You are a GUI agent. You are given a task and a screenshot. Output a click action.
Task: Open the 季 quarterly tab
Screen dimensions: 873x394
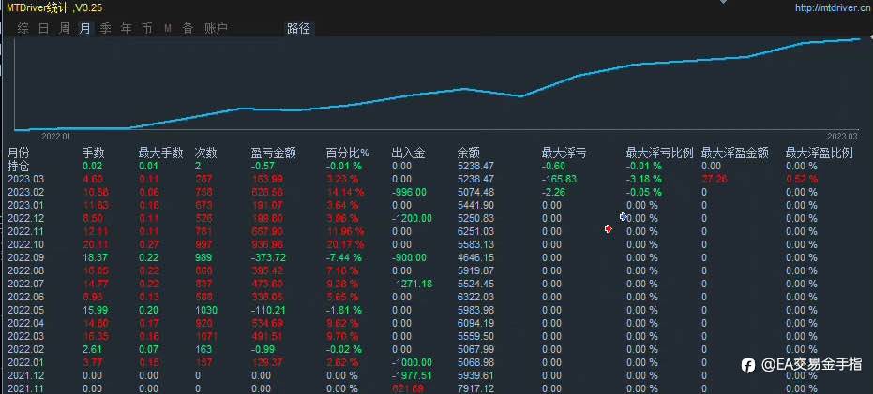(106, 28)
